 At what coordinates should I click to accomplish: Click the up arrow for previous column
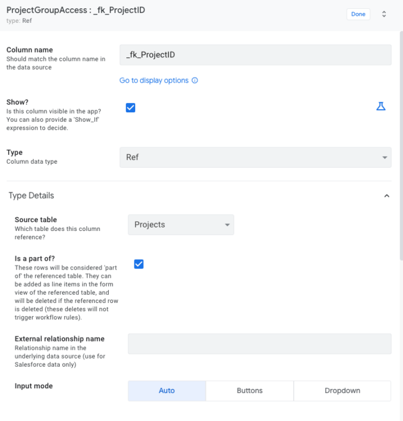tap(384, 12)
